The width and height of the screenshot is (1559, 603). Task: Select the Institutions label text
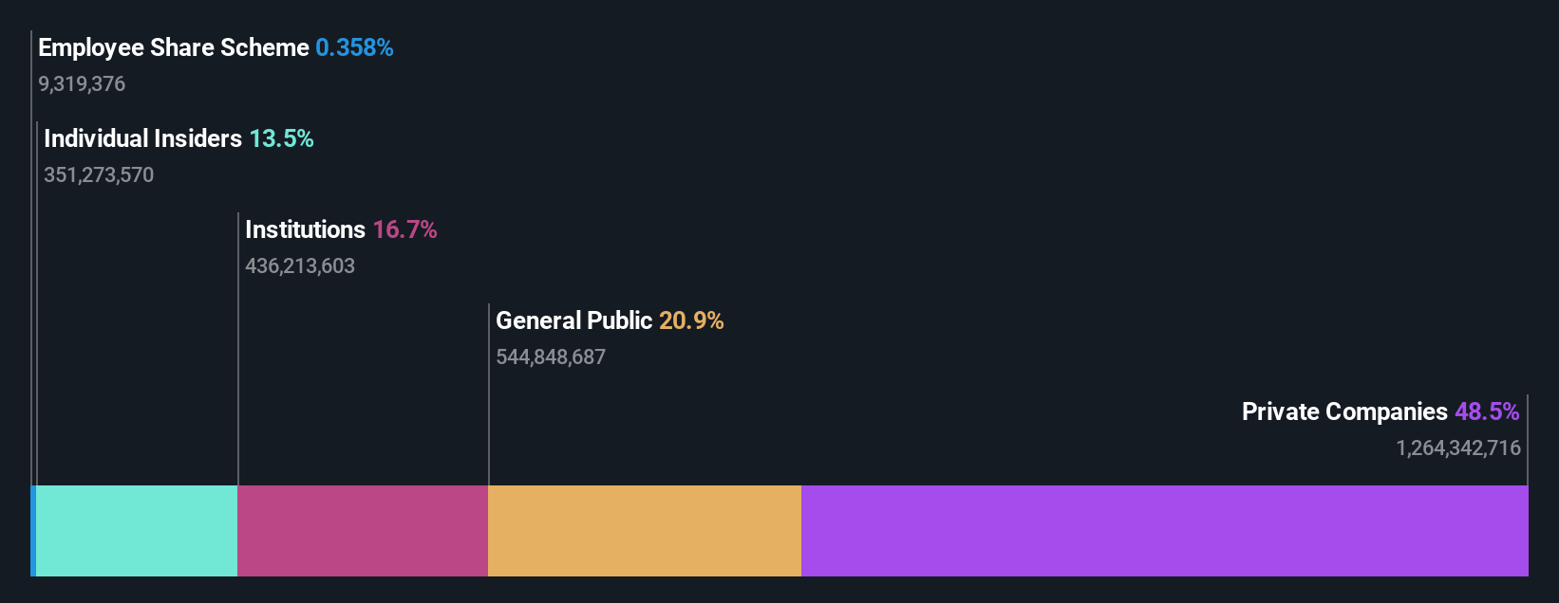pos(305,229)
